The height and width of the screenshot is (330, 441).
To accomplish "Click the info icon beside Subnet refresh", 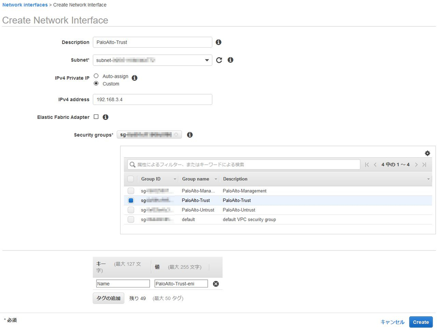I will (x=230, y=60).
